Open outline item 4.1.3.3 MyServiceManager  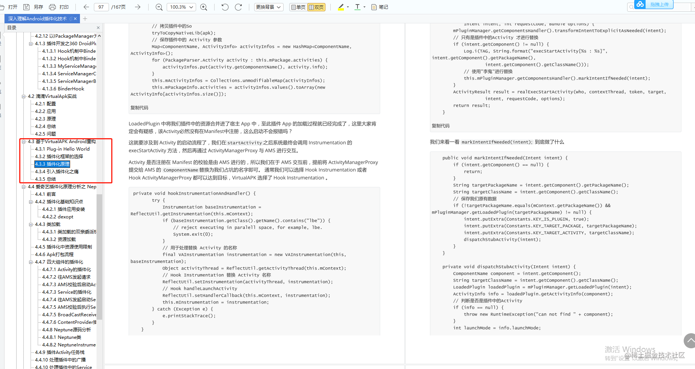pyautogui.click(x=69, y=66)
